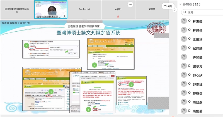This screenshot has width=223, height=117.
Task: Select participant name 王儀珍
Action: pos(197,39)
